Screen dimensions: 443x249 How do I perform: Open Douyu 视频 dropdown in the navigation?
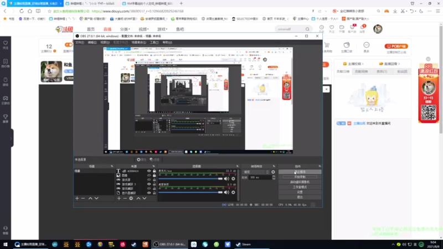pos(143,29)
